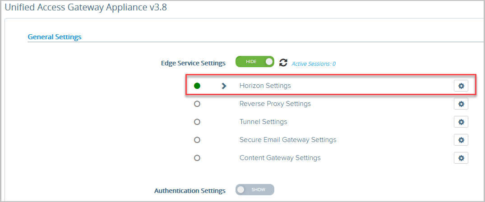Viewport: 485px width, 202px height.
Task: Click green Horizon status indicator
Action: [197, 86]
